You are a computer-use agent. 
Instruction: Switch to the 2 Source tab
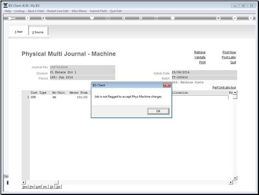[38, 32]
